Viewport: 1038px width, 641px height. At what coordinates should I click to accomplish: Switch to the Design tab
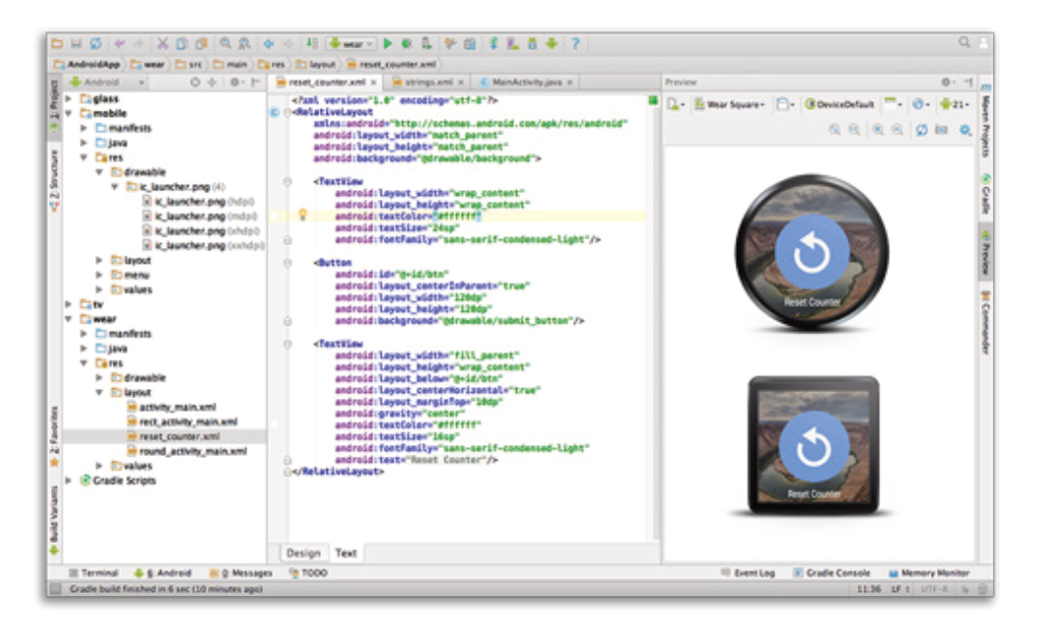point(304,553)
